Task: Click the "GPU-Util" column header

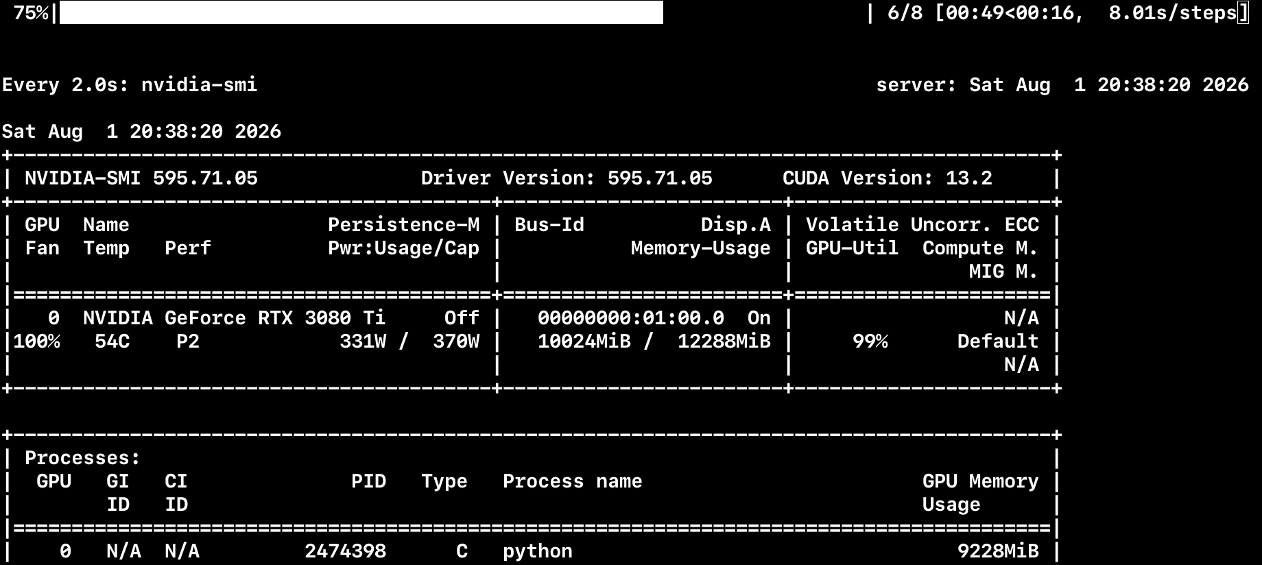Action: 853,248
